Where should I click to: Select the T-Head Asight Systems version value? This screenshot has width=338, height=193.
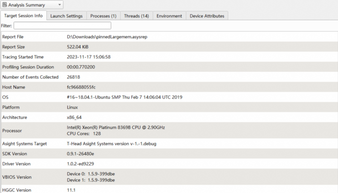[x=111, y=144]
